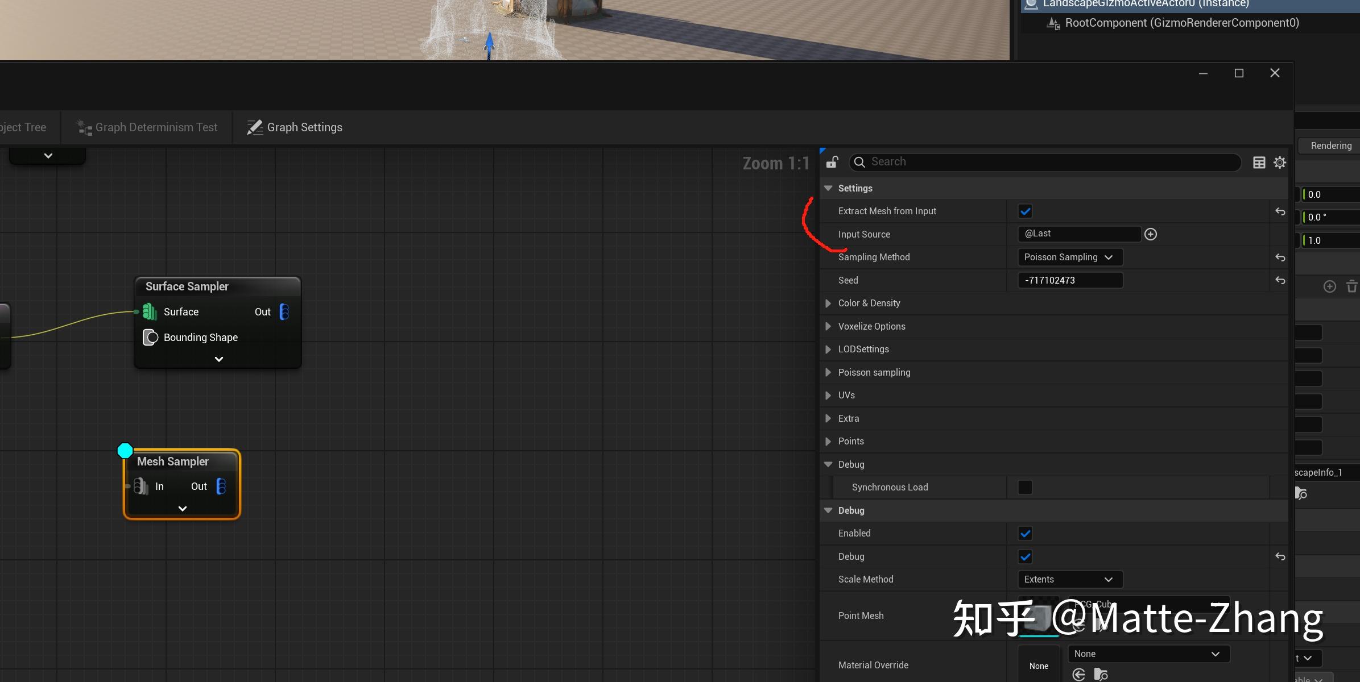
Task: Disable the Debug checkbox
Action: click(x=1025, y=556)
